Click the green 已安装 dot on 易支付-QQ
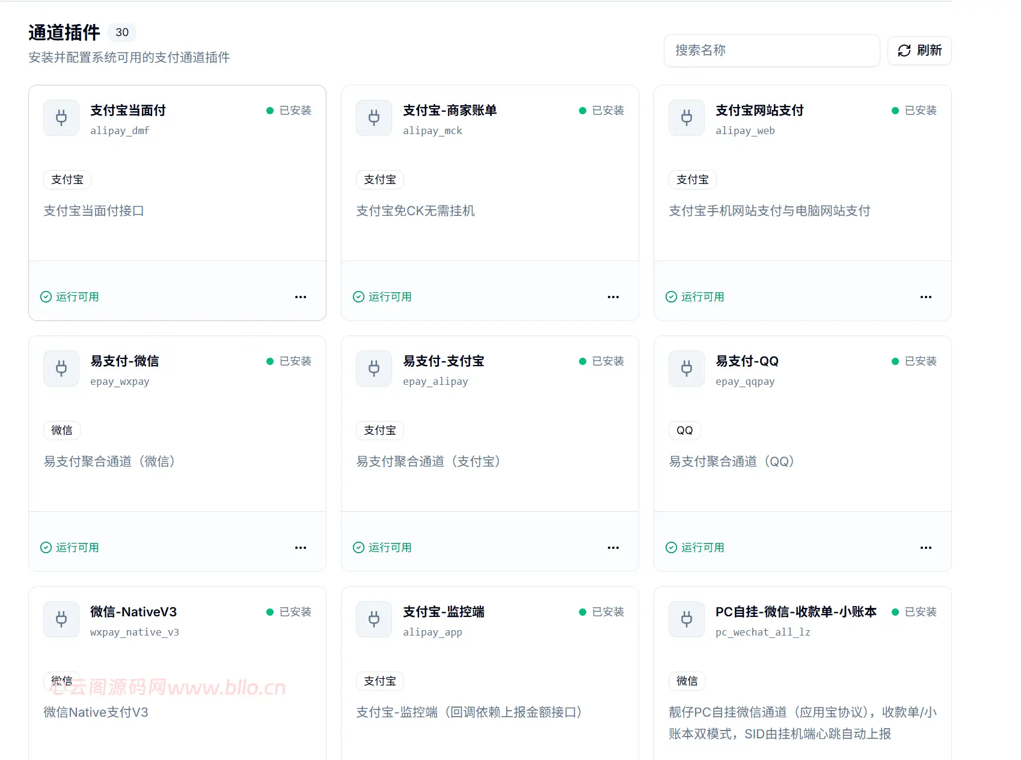Image resolution: width=1021 pixels, height=760 pixels. (x=895, y=361)
